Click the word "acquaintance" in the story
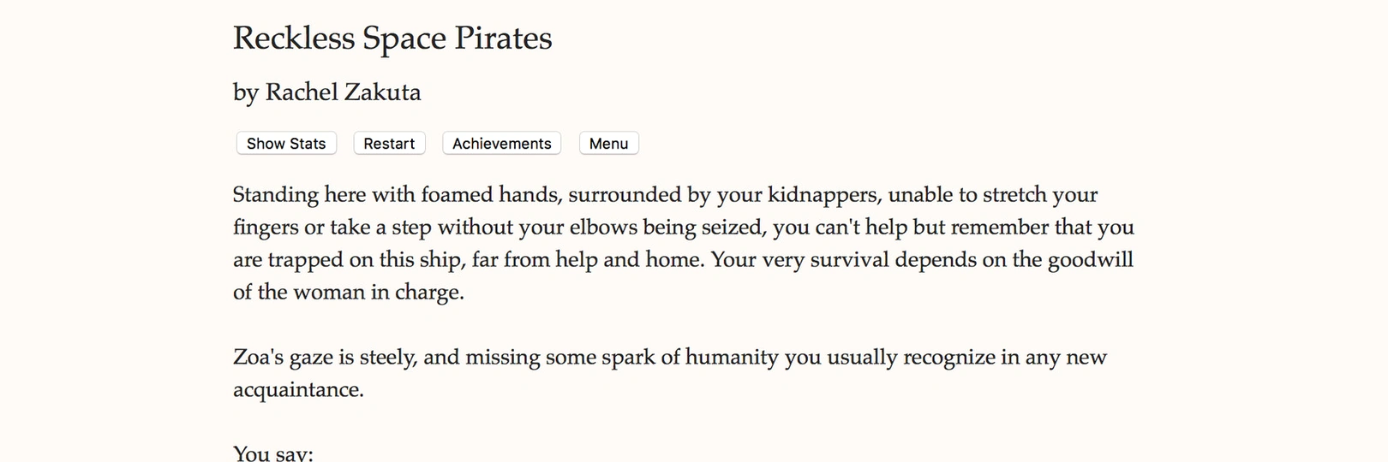Screen dimensions: 1388x462 [x=296, y=390]
